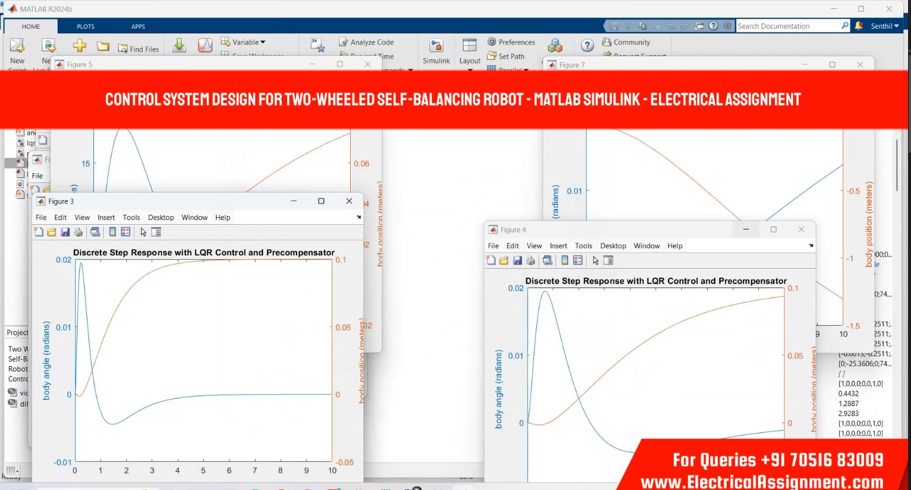Toggle Insert Legend in Figure 3 toolbar
The height and width of the screenshot is (490, 911).
[126, 232]
